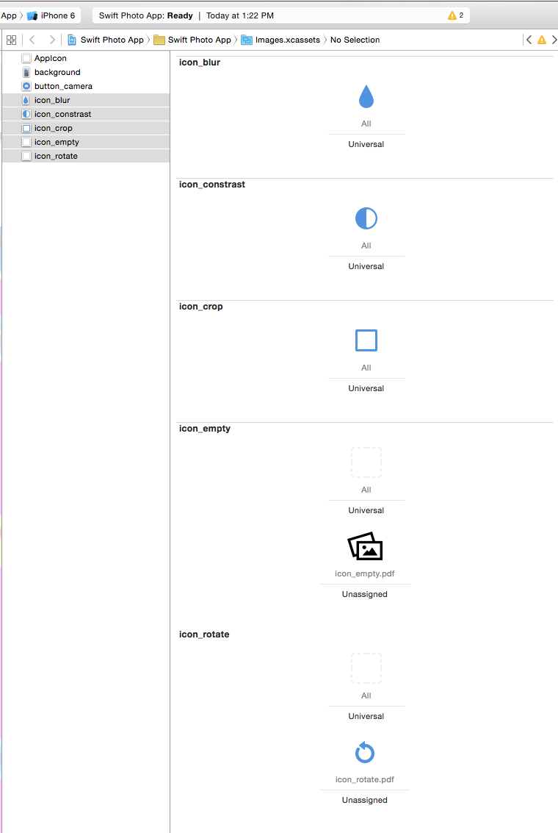The width and height of the screenshot is (558, 833).
Task: Click the icon_empty section heading
Action: (205, 429)
